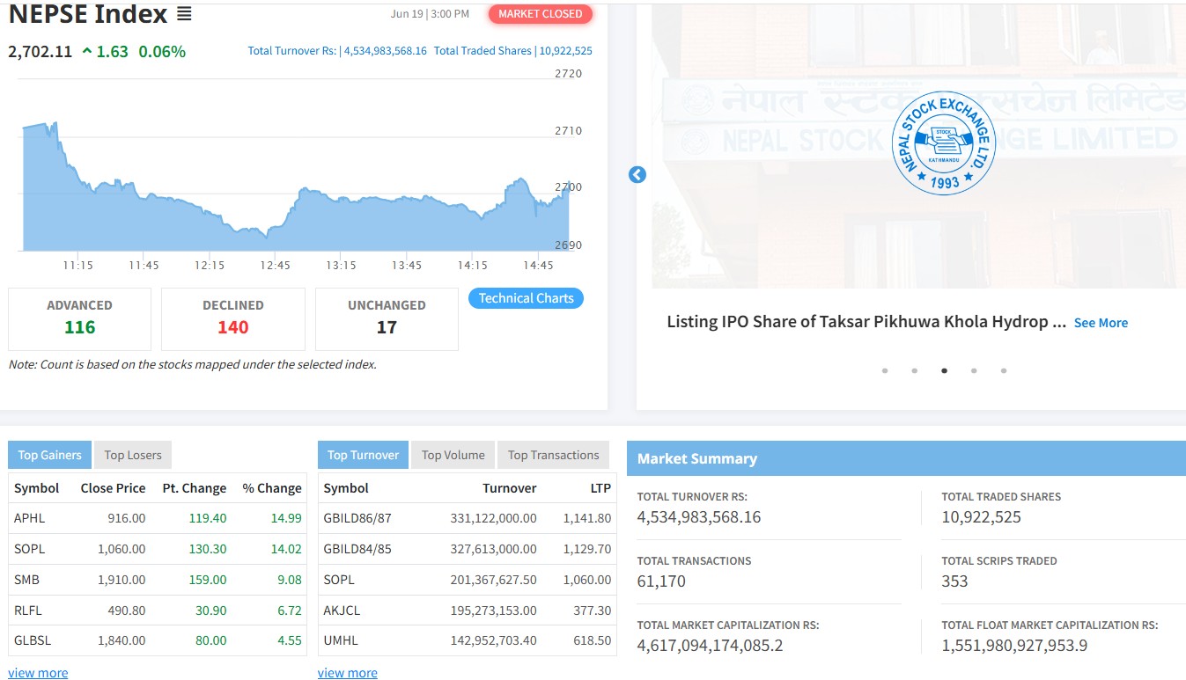Screen dimensions: 1186x680
Task: Select the fifth carousel dot
Action: (1004, 370)
